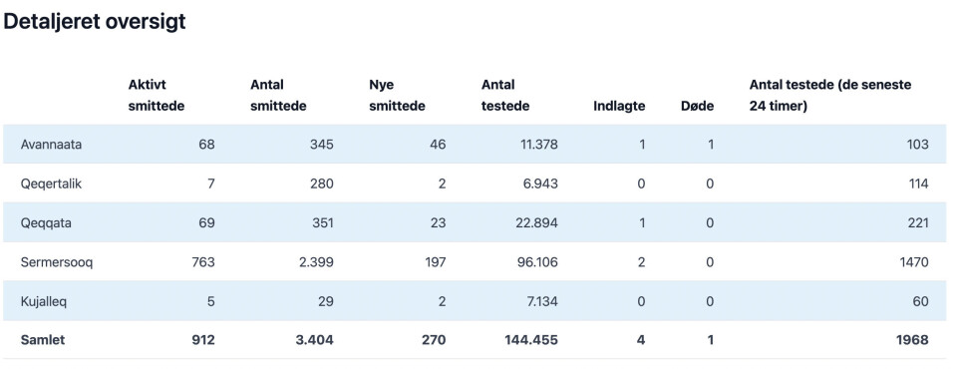Click the Samlet totals row label
Viewport: 957px width, 369px height.
tap(43, 340)
